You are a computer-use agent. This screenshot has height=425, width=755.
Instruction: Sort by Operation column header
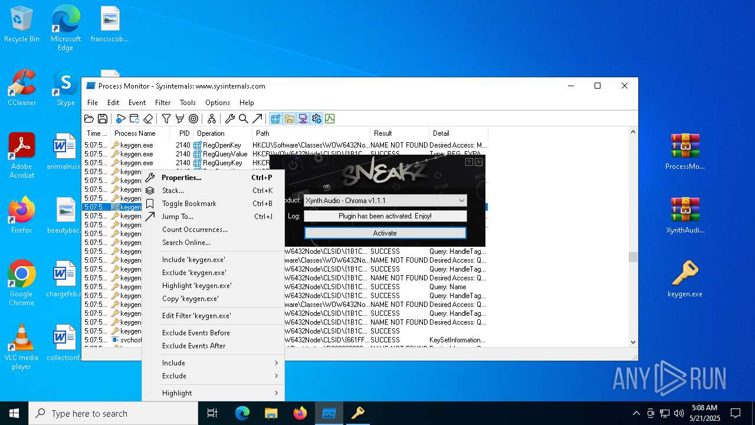(224, 133)
